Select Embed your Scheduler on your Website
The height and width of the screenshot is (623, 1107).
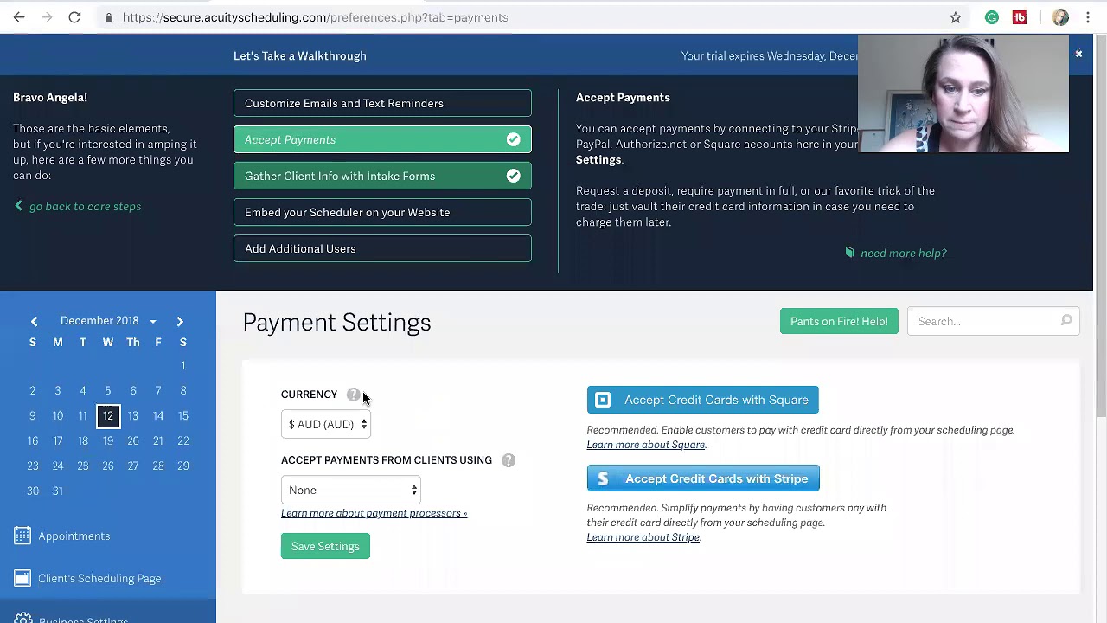coord(382,212)
